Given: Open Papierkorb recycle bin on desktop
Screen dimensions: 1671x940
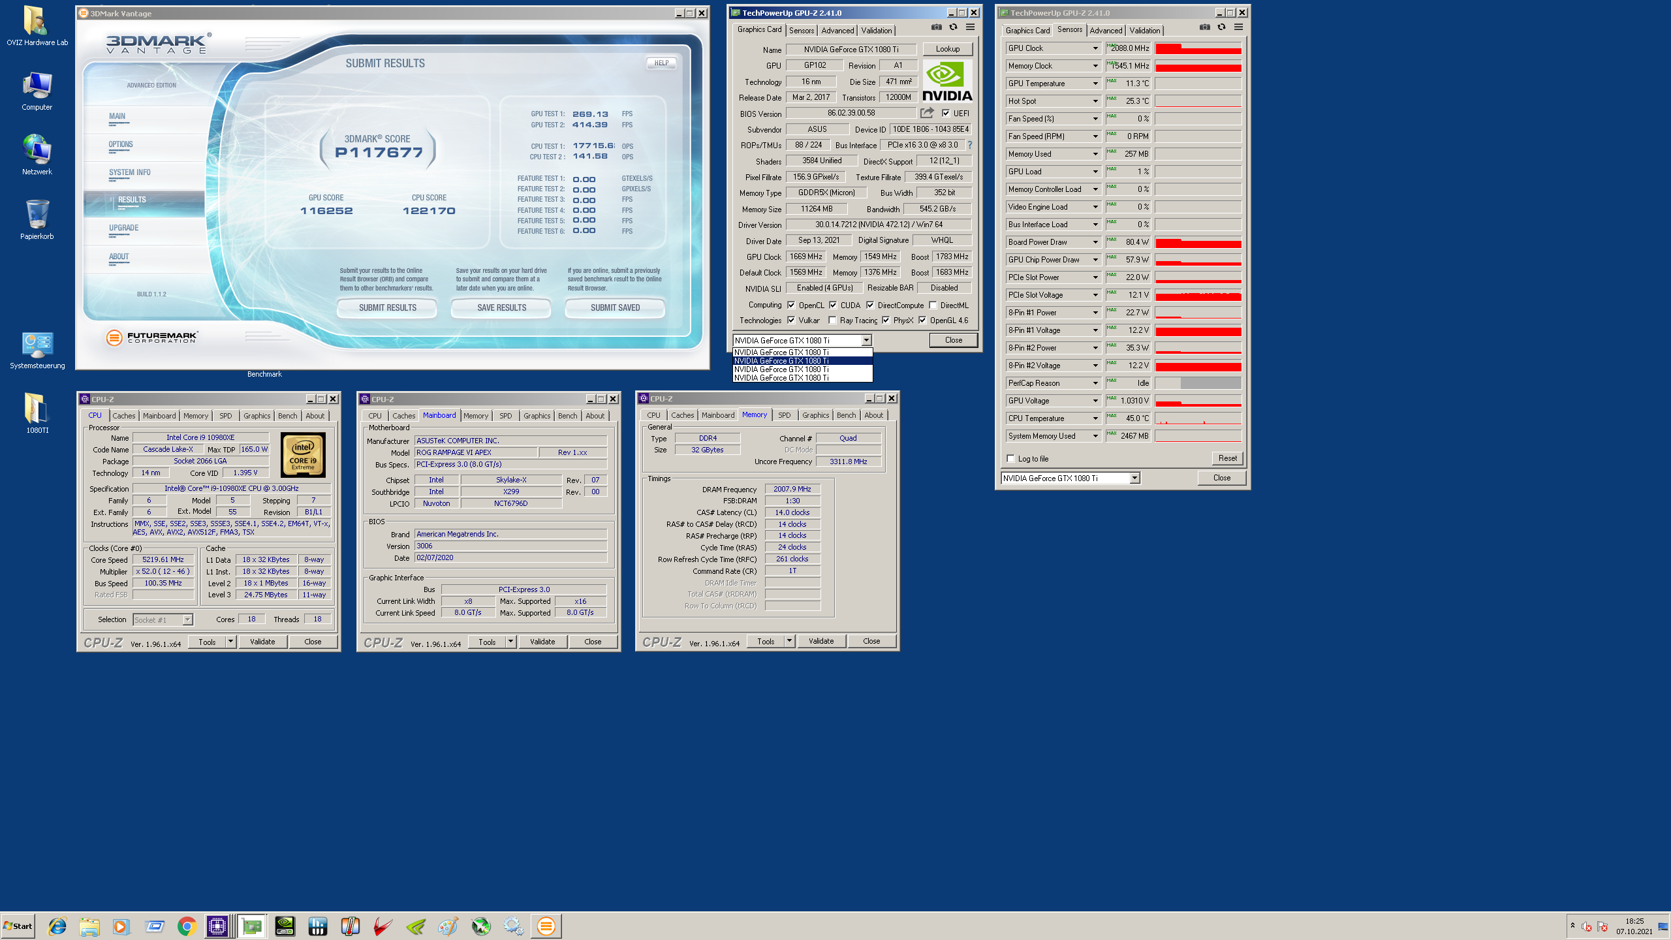Looking at the screenshot, I should 37,220.
